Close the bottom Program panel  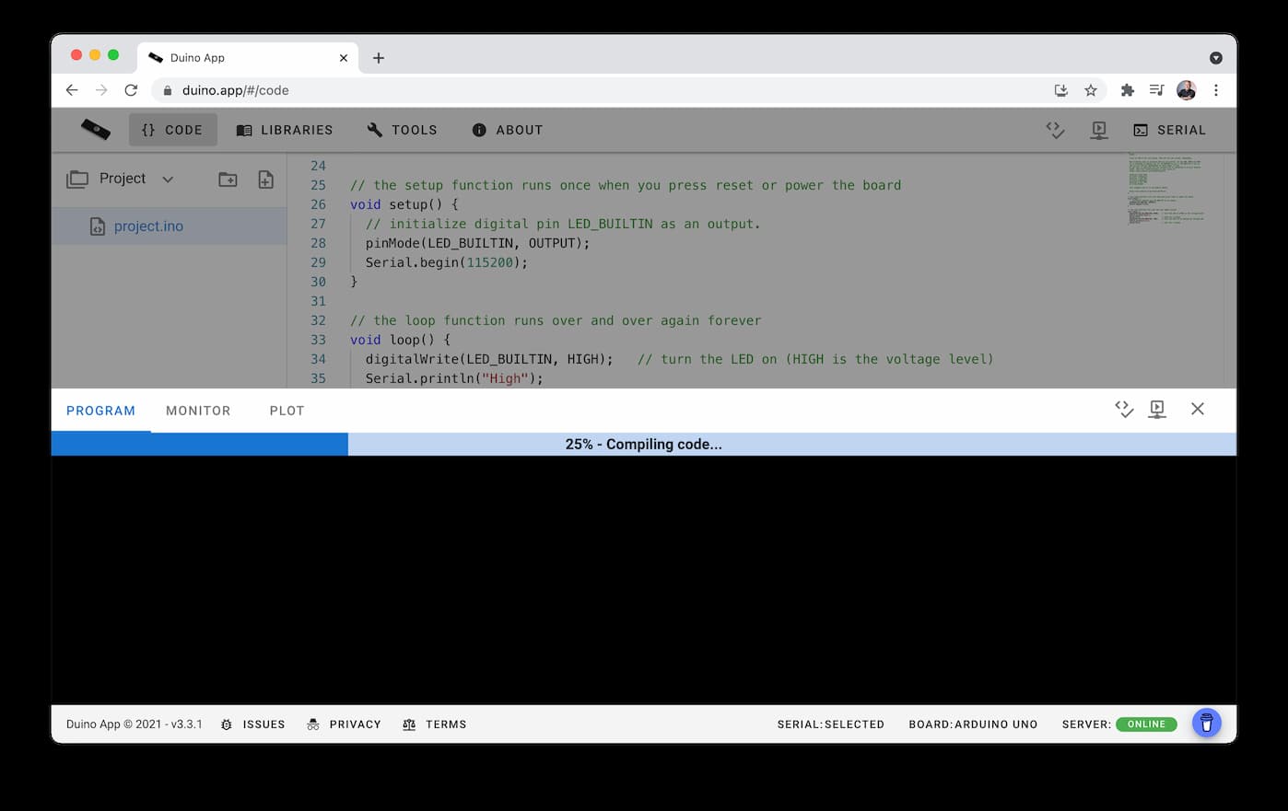(x=1197, y=409)
